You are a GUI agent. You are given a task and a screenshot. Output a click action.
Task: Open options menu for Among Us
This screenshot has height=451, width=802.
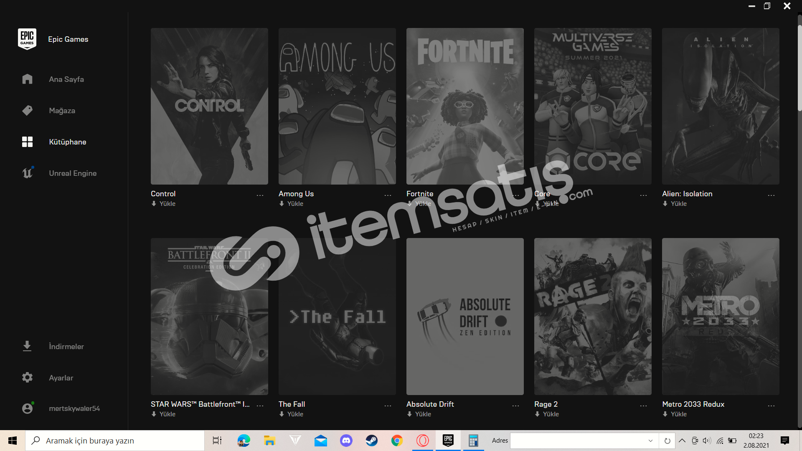388,195
